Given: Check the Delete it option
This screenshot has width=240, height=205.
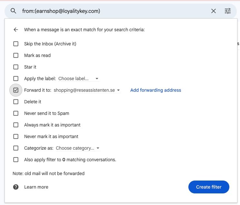Looking at the screenshot, I should [16, 102].
